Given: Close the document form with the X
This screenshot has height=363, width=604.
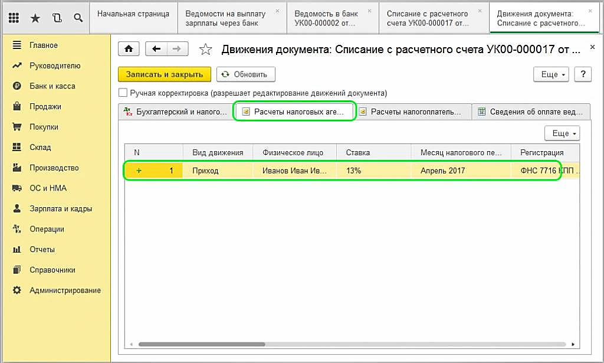Looking at the screenshot, I should click(592, 47).
